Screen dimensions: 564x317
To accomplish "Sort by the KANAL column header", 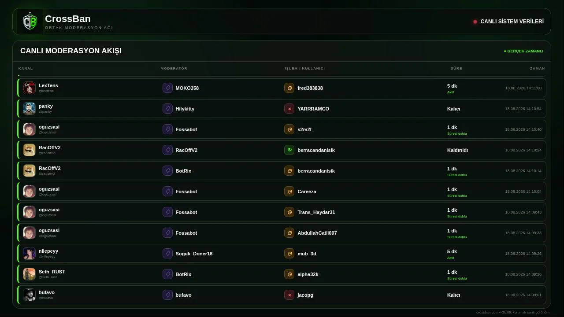I will 26,69.
